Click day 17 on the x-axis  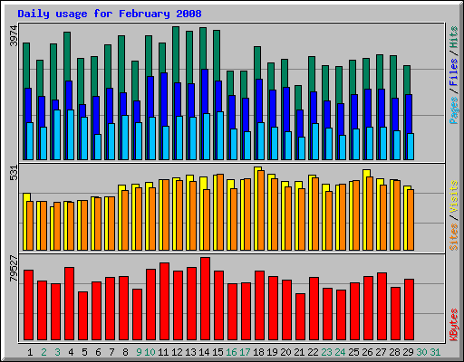[245, 352]
